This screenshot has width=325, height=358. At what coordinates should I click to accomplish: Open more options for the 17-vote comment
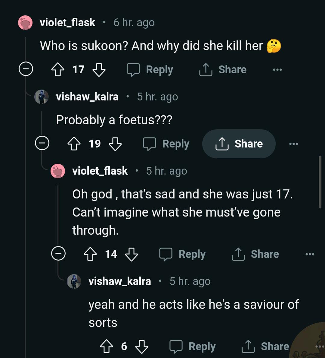277,70
